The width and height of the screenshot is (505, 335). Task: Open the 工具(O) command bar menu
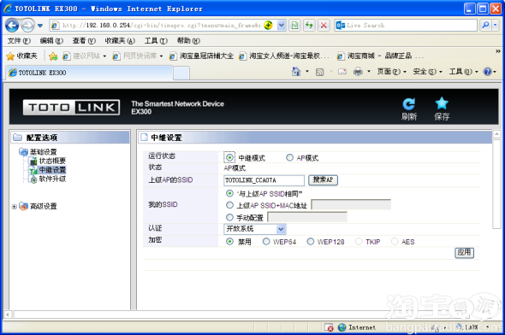464,72
